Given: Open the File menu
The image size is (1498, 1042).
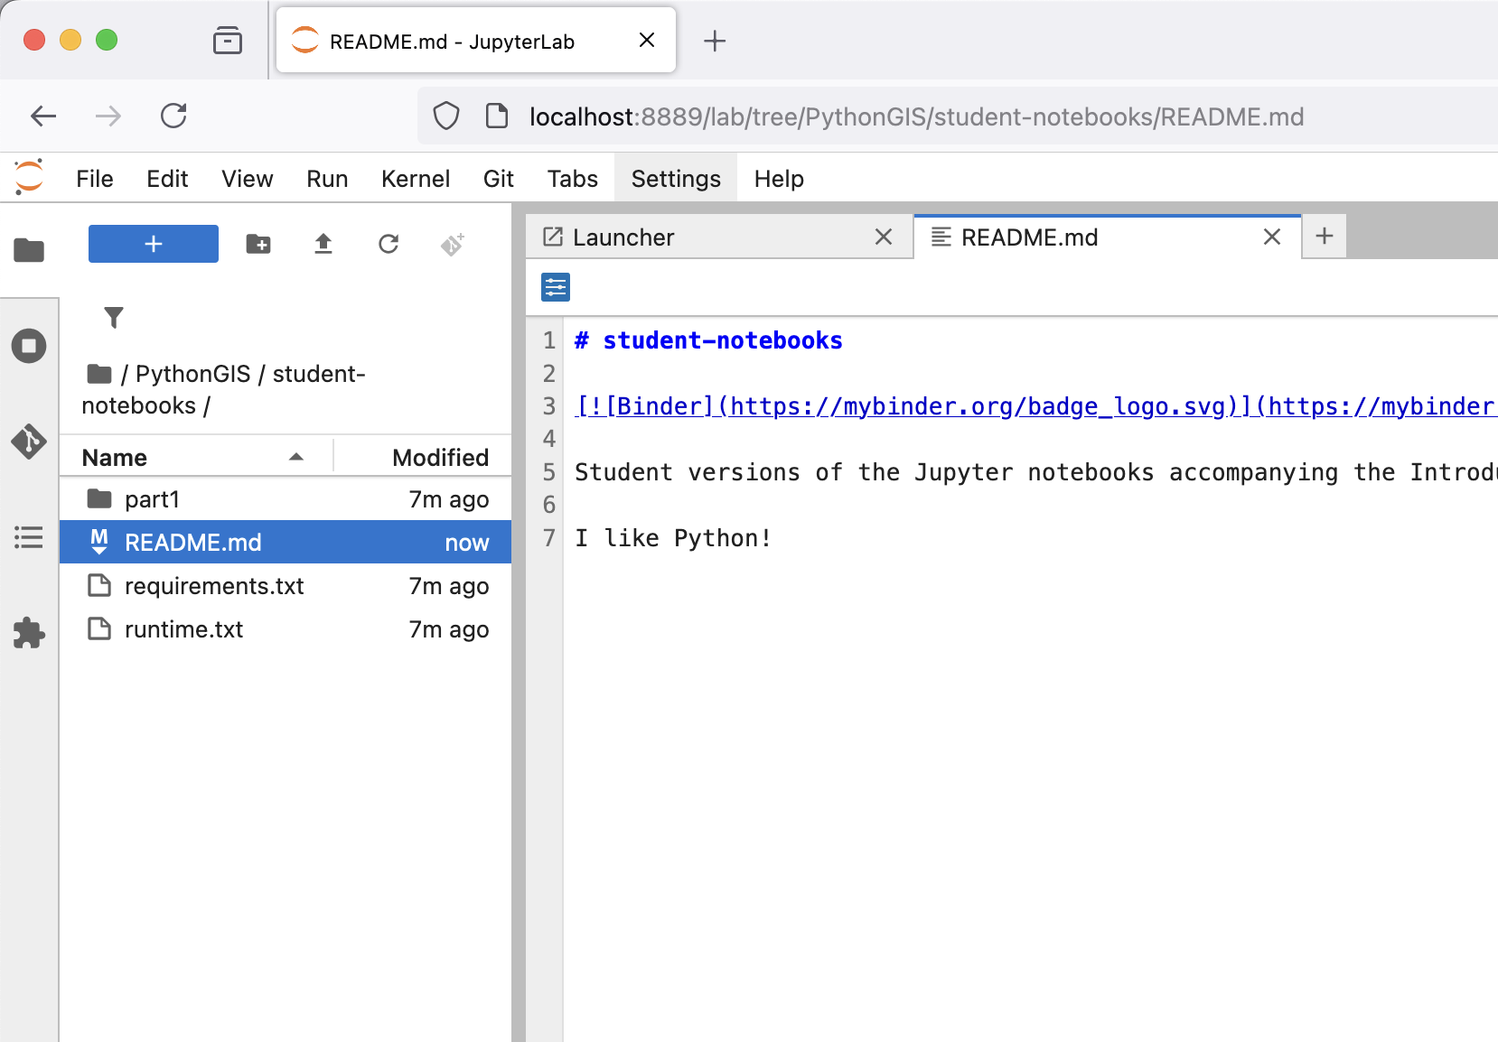Looking at the screenshot, I should pos(95,179).
